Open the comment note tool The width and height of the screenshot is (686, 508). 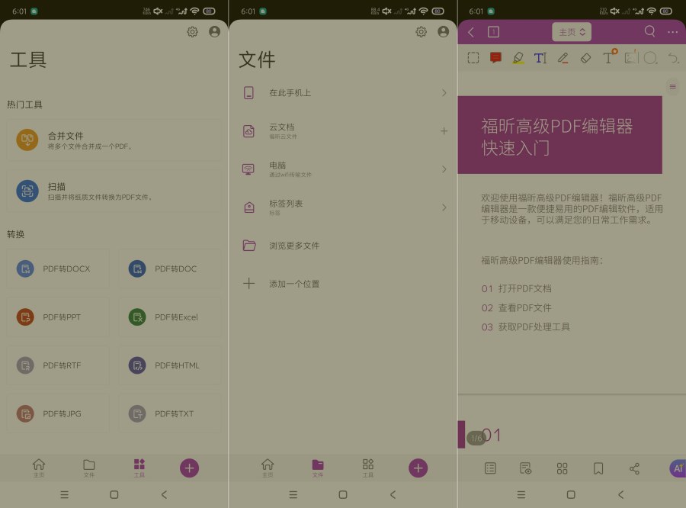point(495,58)
